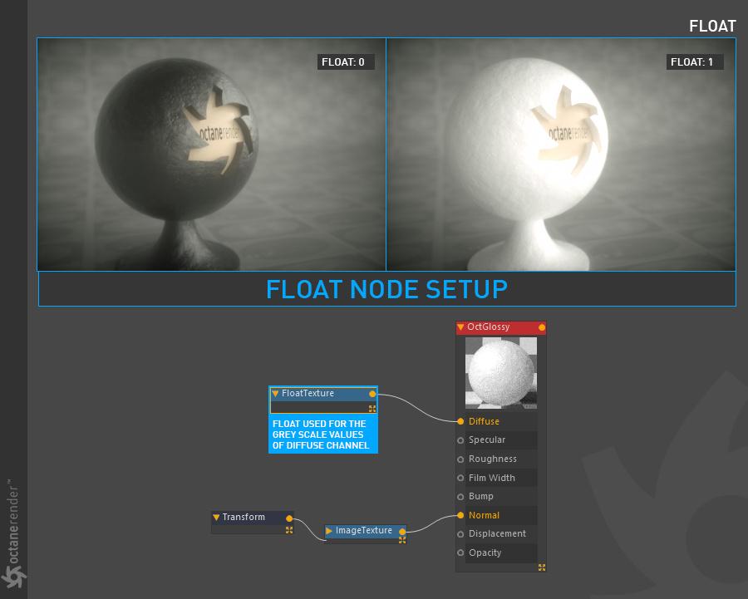This screenshot has width=748, height=599.
Task: Click the ImageTexture node resize icon
Action: pyautogui.click(x=402, y=540)
